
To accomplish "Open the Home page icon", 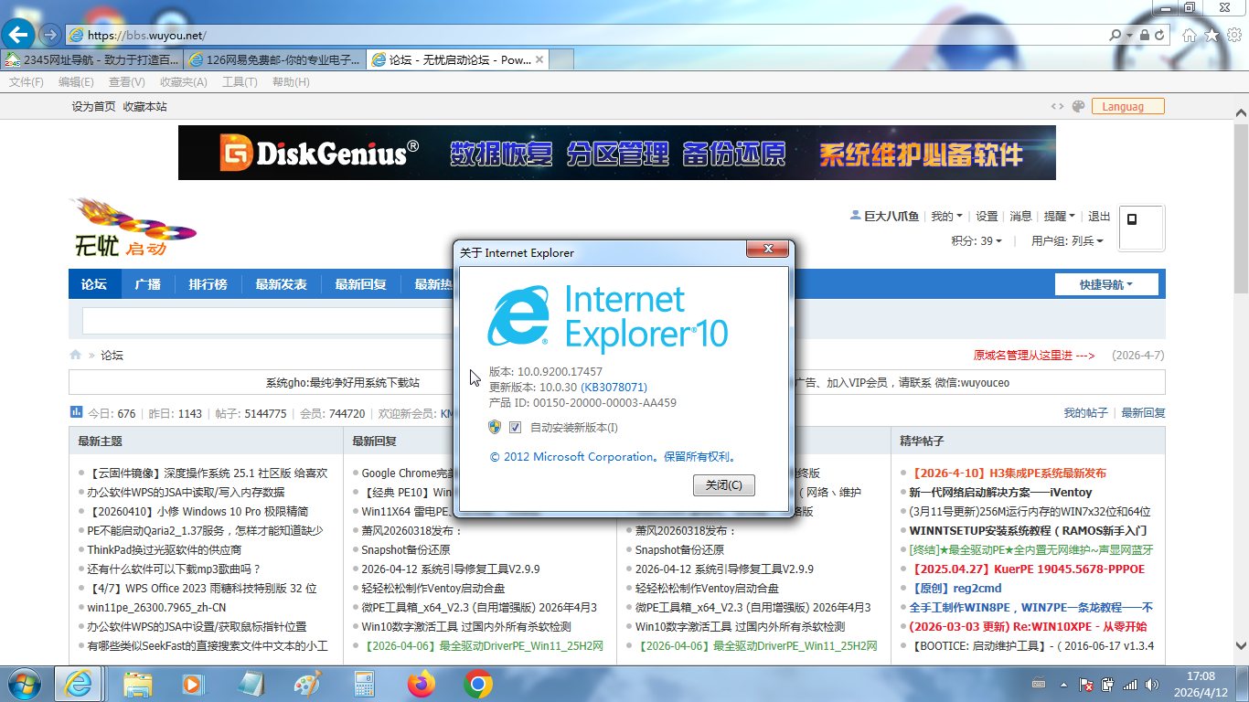I will pos(1189,35).
